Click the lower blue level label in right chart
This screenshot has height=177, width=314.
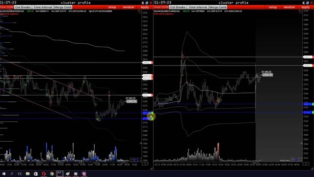pyautogui.click(x=308, y=113)
